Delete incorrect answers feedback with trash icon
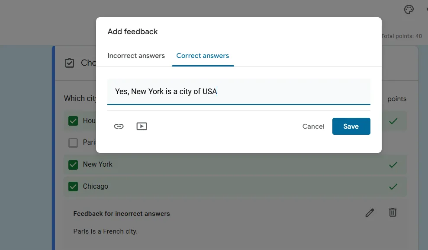This screenshot has height=250, width=428. coord(393,212)
